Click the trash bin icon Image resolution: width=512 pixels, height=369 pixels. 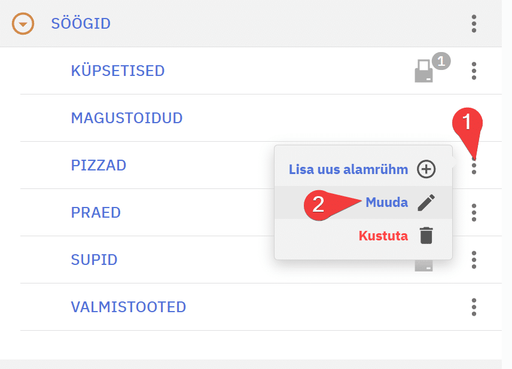point(426,236)
